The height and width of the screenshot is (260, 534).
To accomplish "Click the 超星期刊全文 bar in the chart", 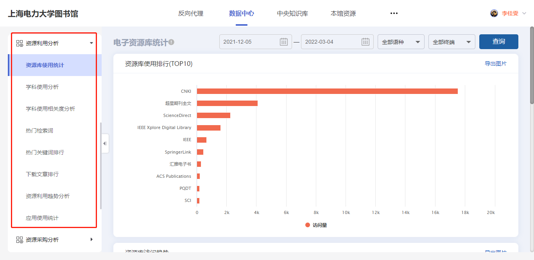I will [x=227, y=103].
